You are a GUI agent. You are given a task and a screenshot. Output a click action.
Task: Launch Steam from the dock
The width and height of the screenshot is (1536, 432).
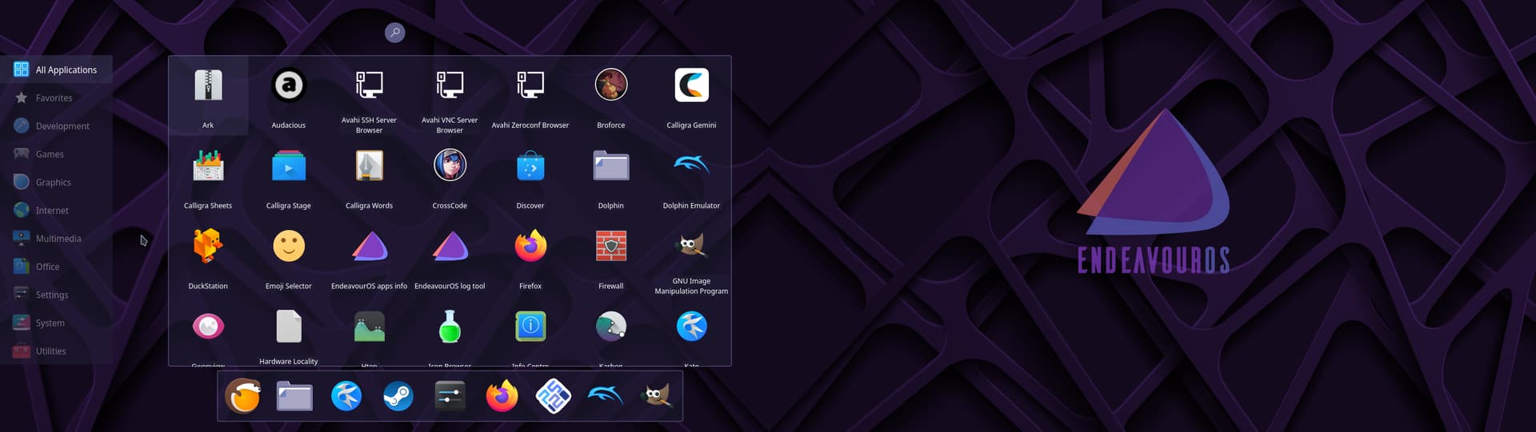click(x=398, y=395)
